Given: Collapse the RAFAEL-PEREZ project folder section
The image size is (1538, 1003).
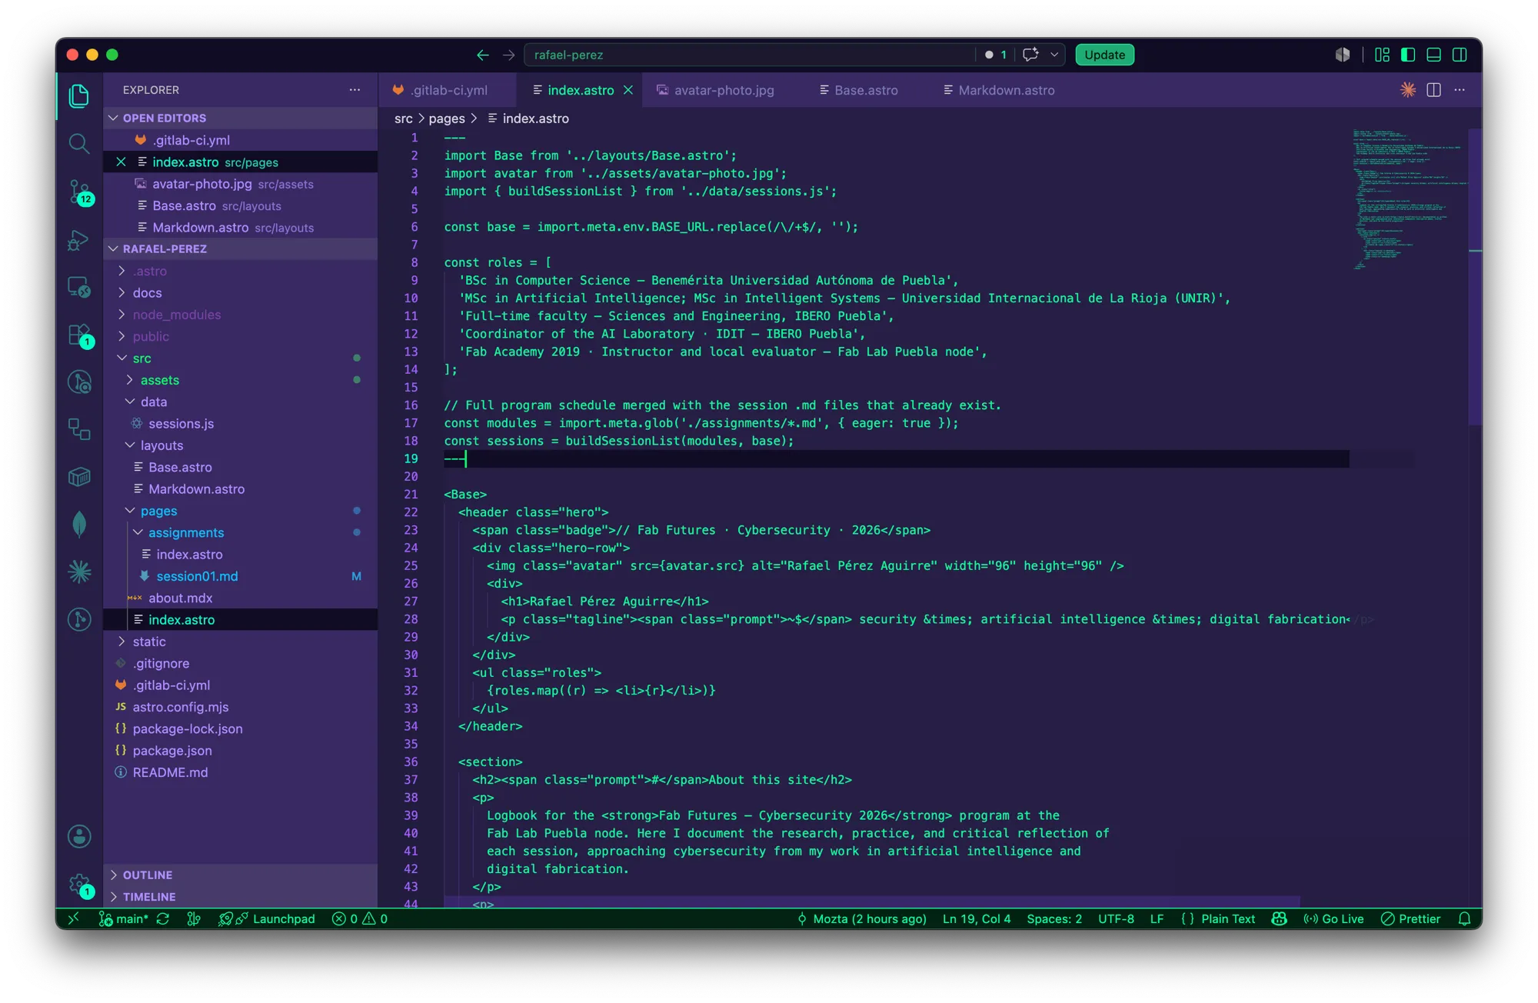Looking at the screenshot, I should point(240,248).
